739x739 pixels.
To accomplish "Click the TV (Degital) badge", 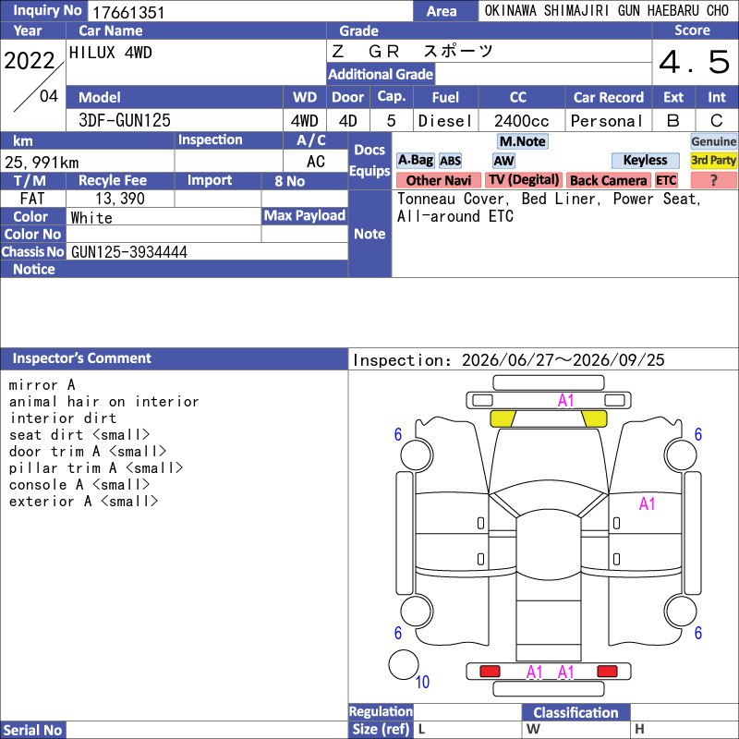I will [524, 180].
